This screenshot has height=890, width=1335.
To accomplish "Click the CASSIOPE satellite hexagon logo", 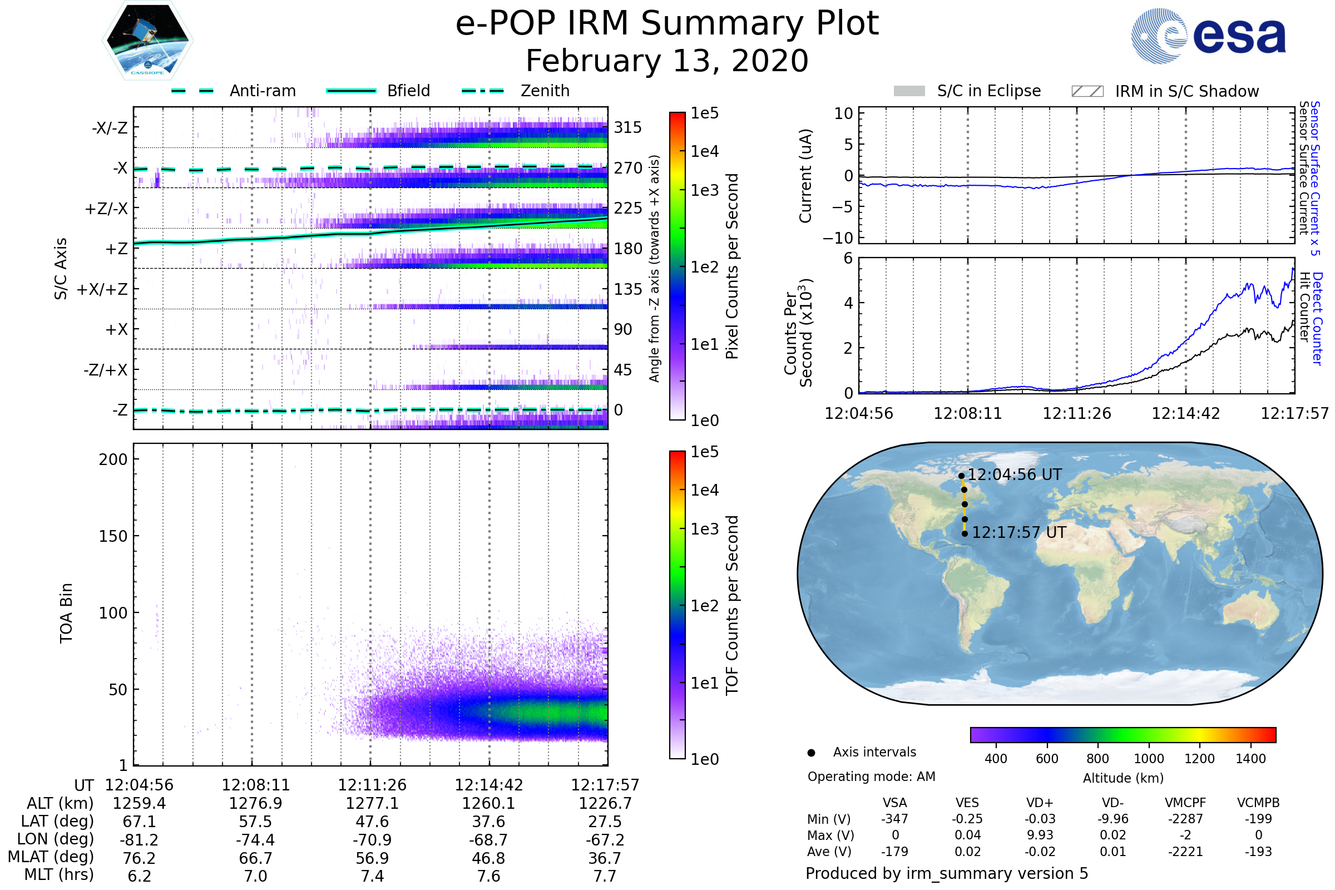I will coord(147,41).
